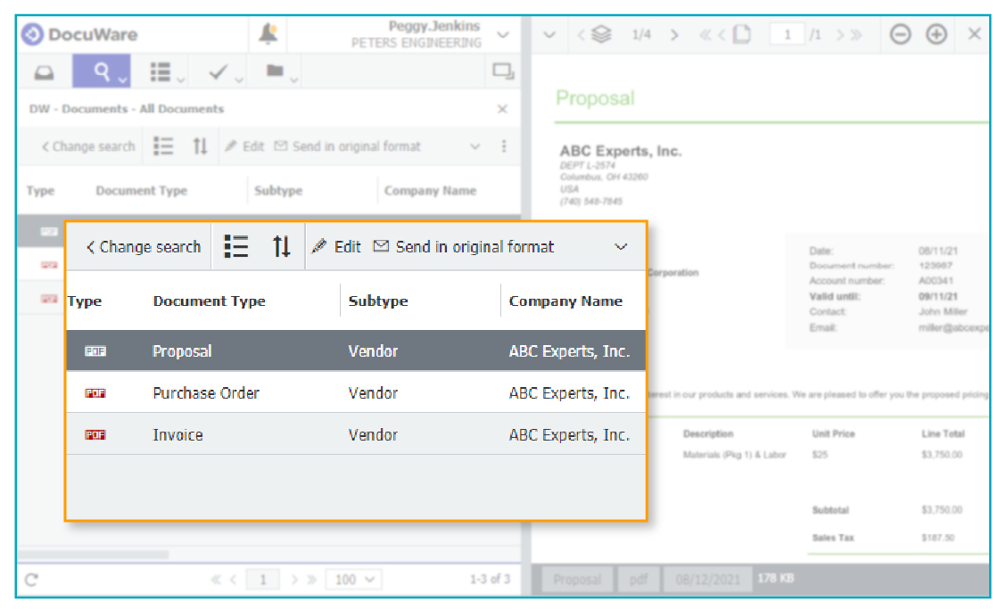Expand the chevron after Send in original format
1007x610 pixels.
point(621,247)
